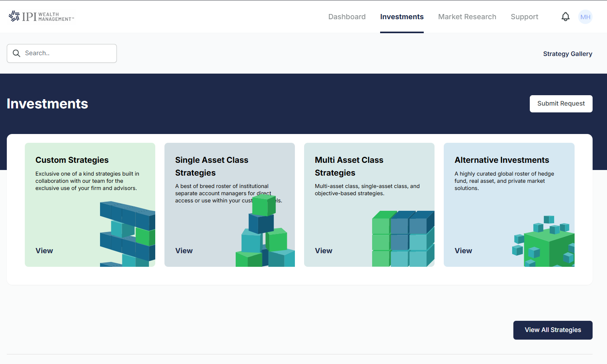Click the Single Asset Class cube stack image
Image resolution: width=607 pixels, height=364 pixels.
(265, 232)
